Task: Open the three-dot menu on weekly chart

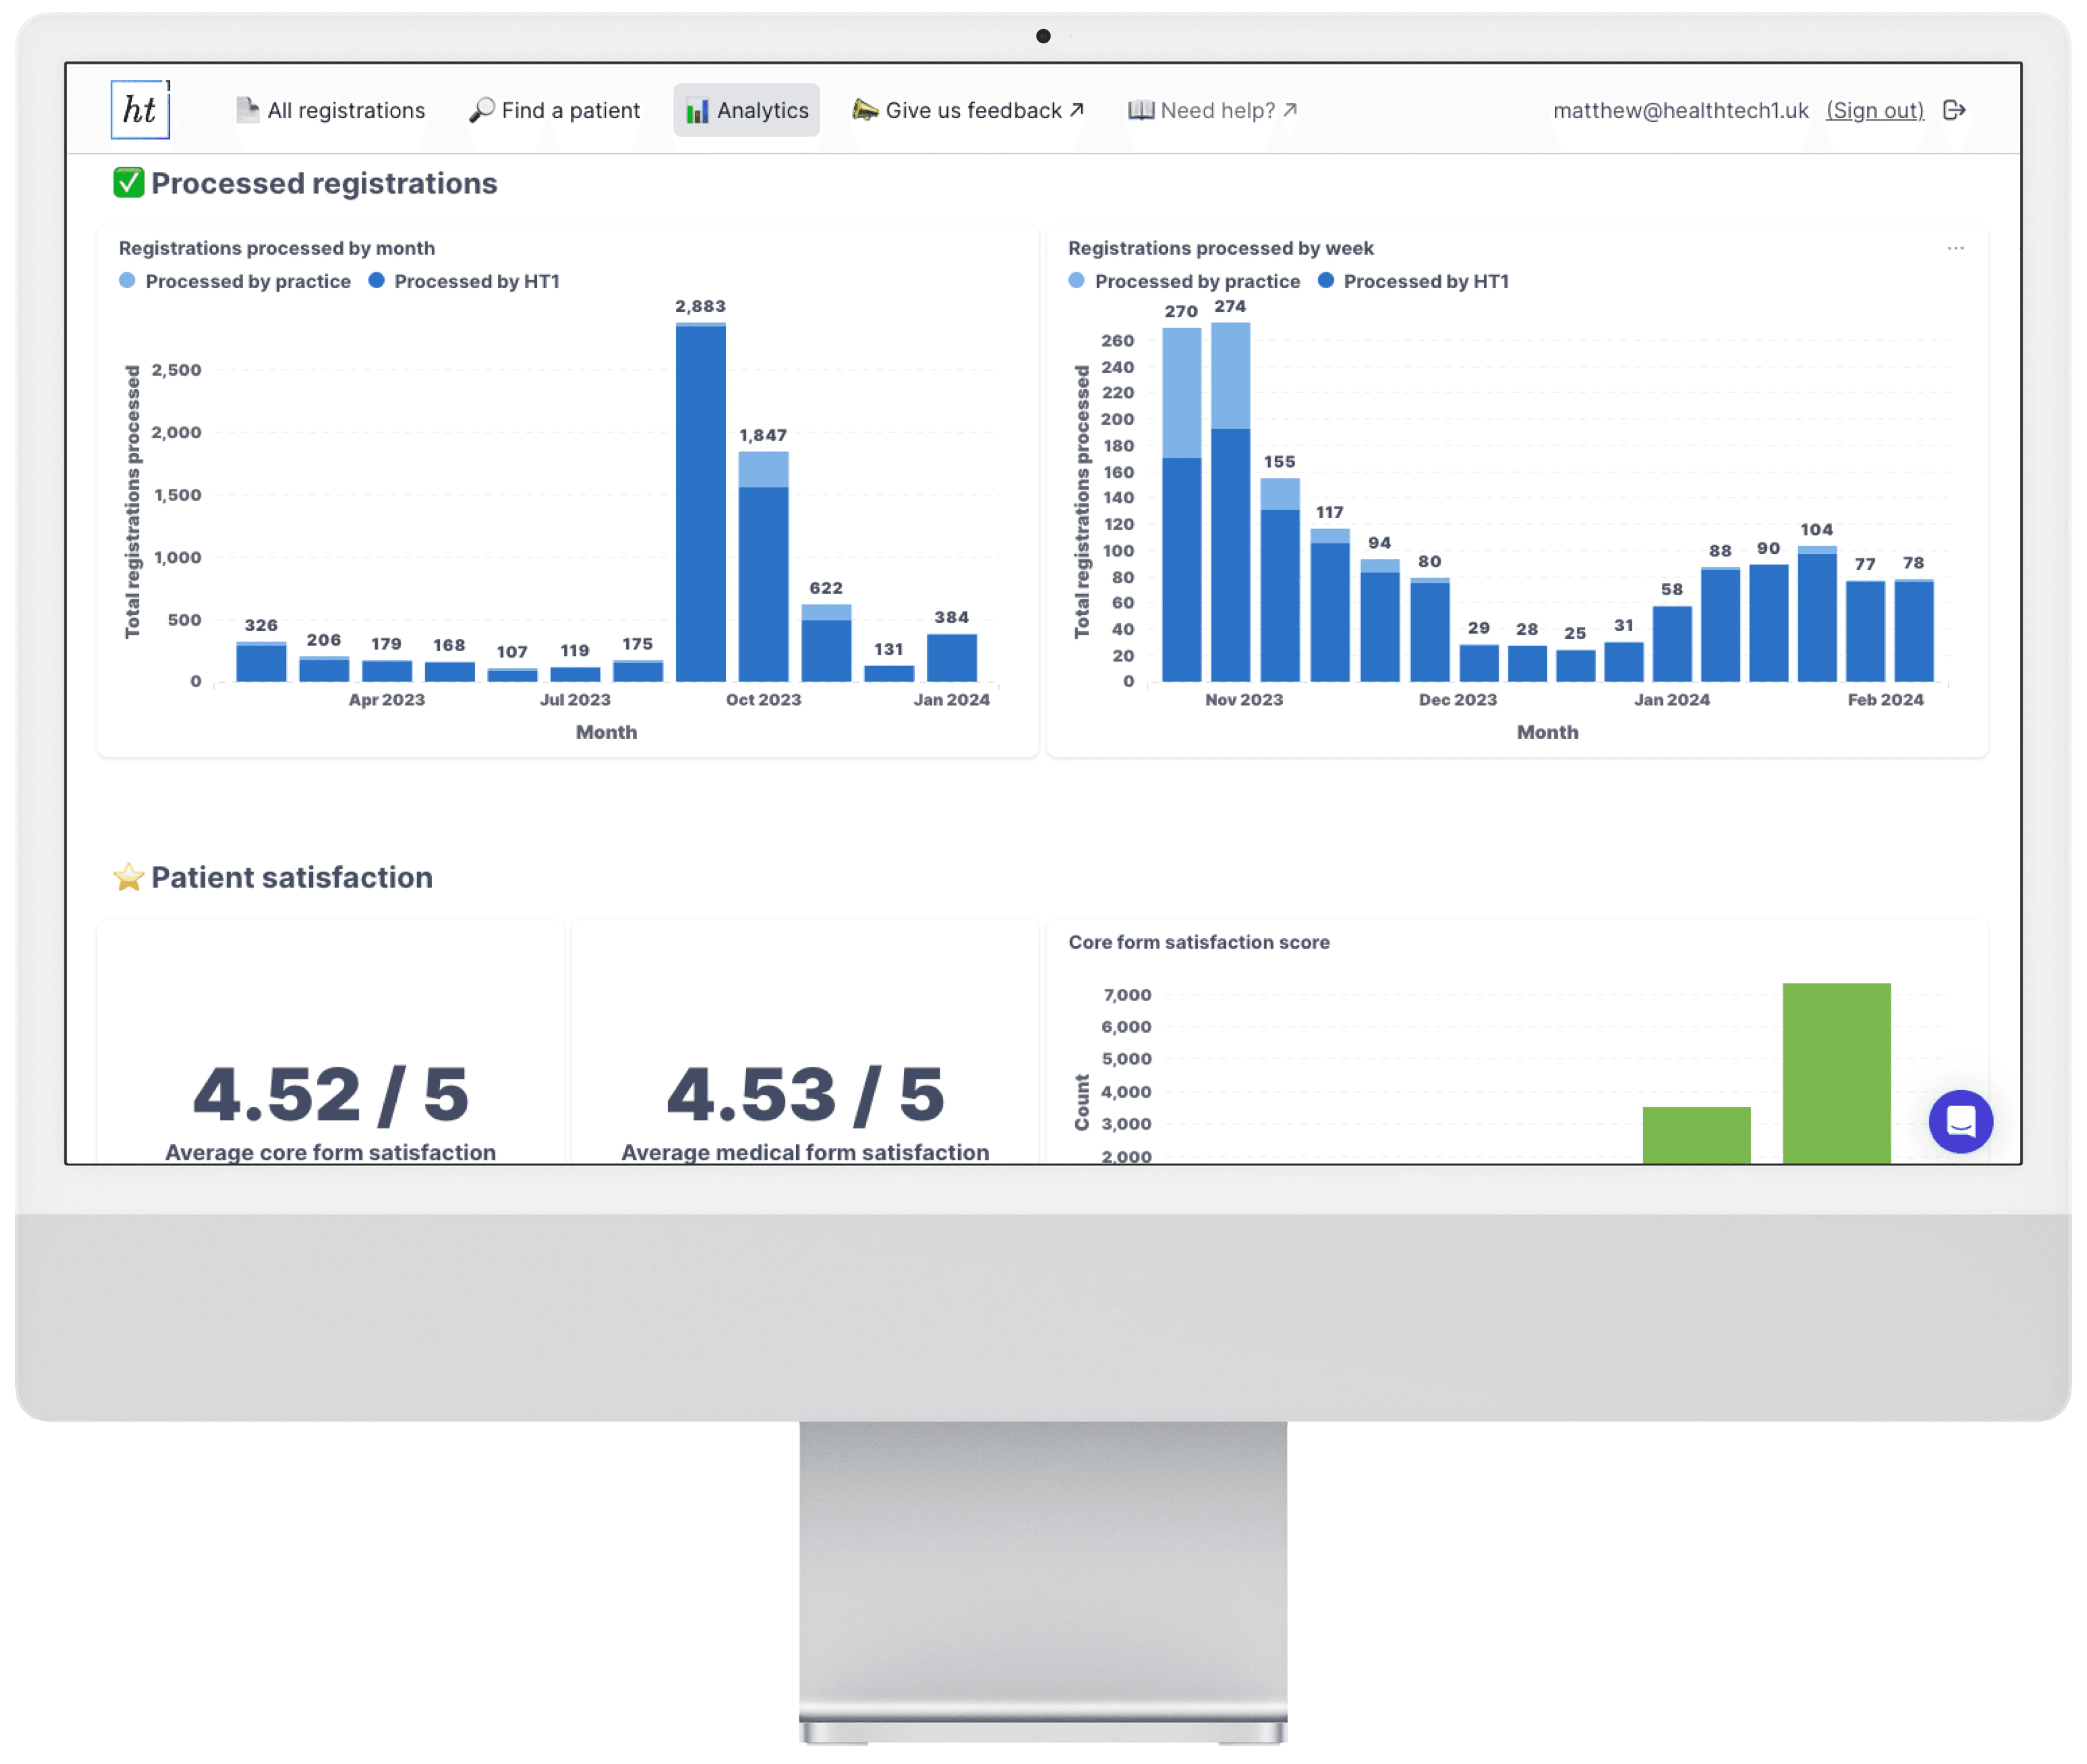Action: point(1956,248)
